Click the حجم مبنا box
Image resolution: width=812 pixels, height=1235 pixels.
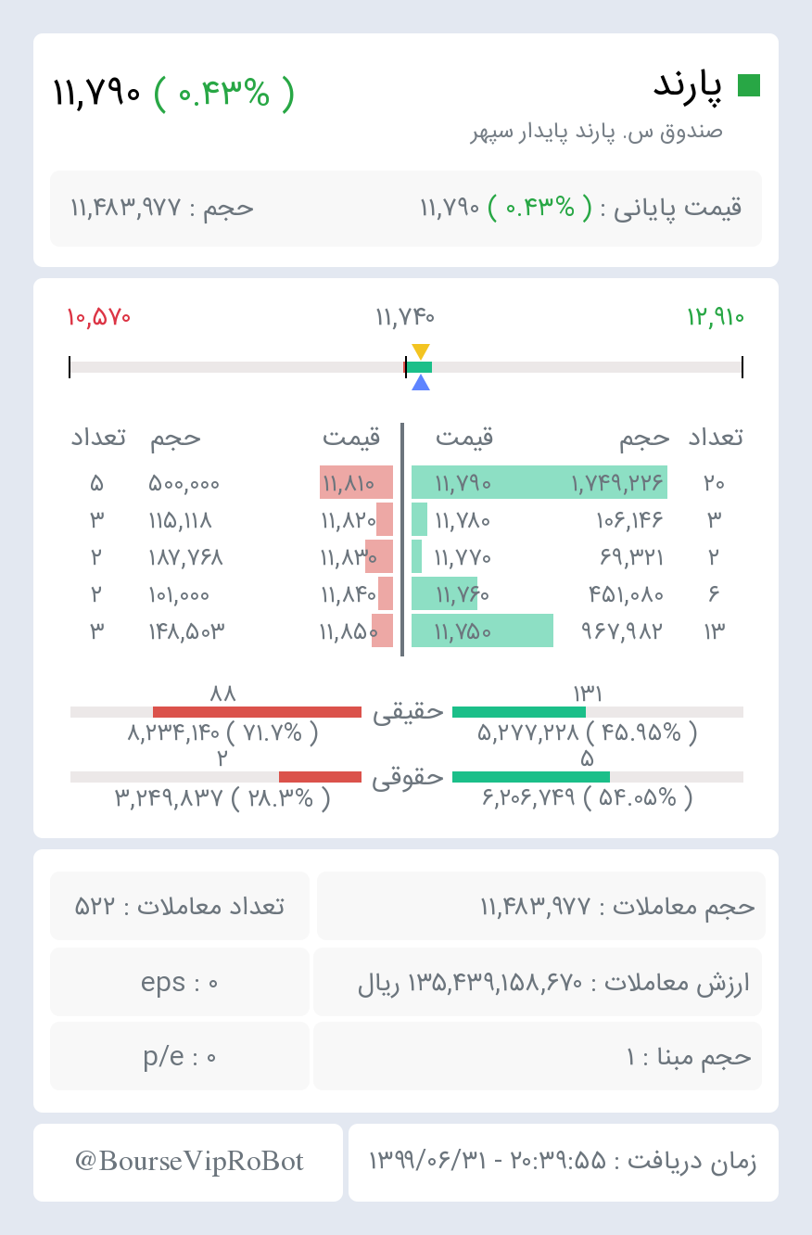538,1056
